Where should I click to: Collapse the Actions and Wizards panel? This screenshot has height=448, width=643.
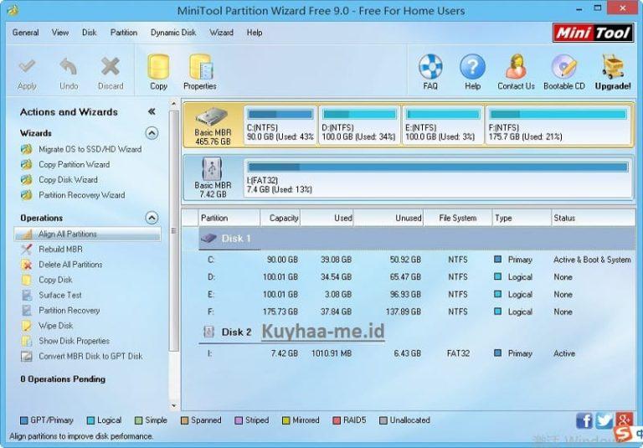tap(152, 111)
